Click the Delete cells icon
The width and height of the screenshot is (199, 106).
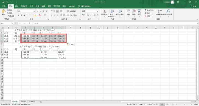[134, 11]
